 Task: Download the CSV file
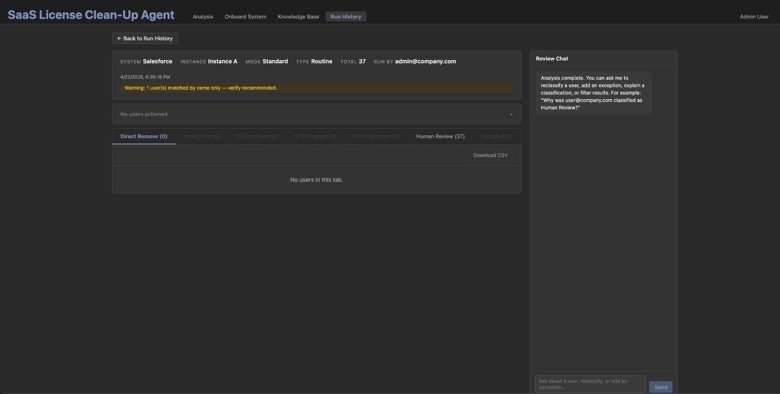[490, 155]
